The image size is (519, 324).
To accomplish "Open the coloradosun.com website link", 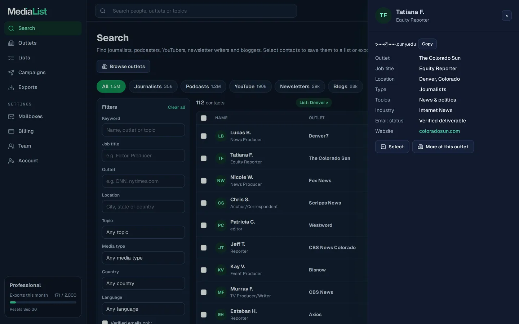I will (x=439, y=131).
